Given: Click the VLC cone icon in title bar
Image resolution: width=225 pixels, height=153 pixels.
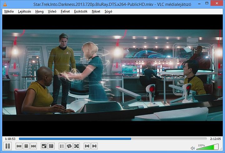Looking at the screenshot, I should 5,4.
